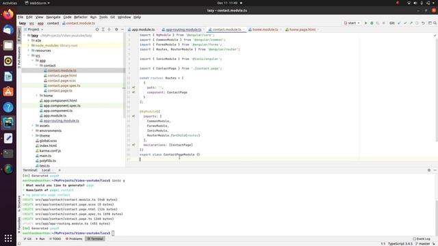Open the Navigate menu
This screenshot has width=438, height=246.
pyautogui.click(x=53, y=17)
